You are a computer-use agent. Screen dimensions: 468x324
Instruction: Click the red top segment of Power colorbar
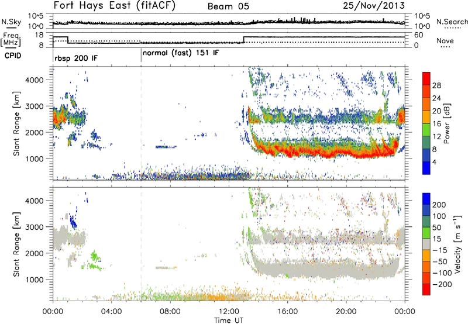426,78
